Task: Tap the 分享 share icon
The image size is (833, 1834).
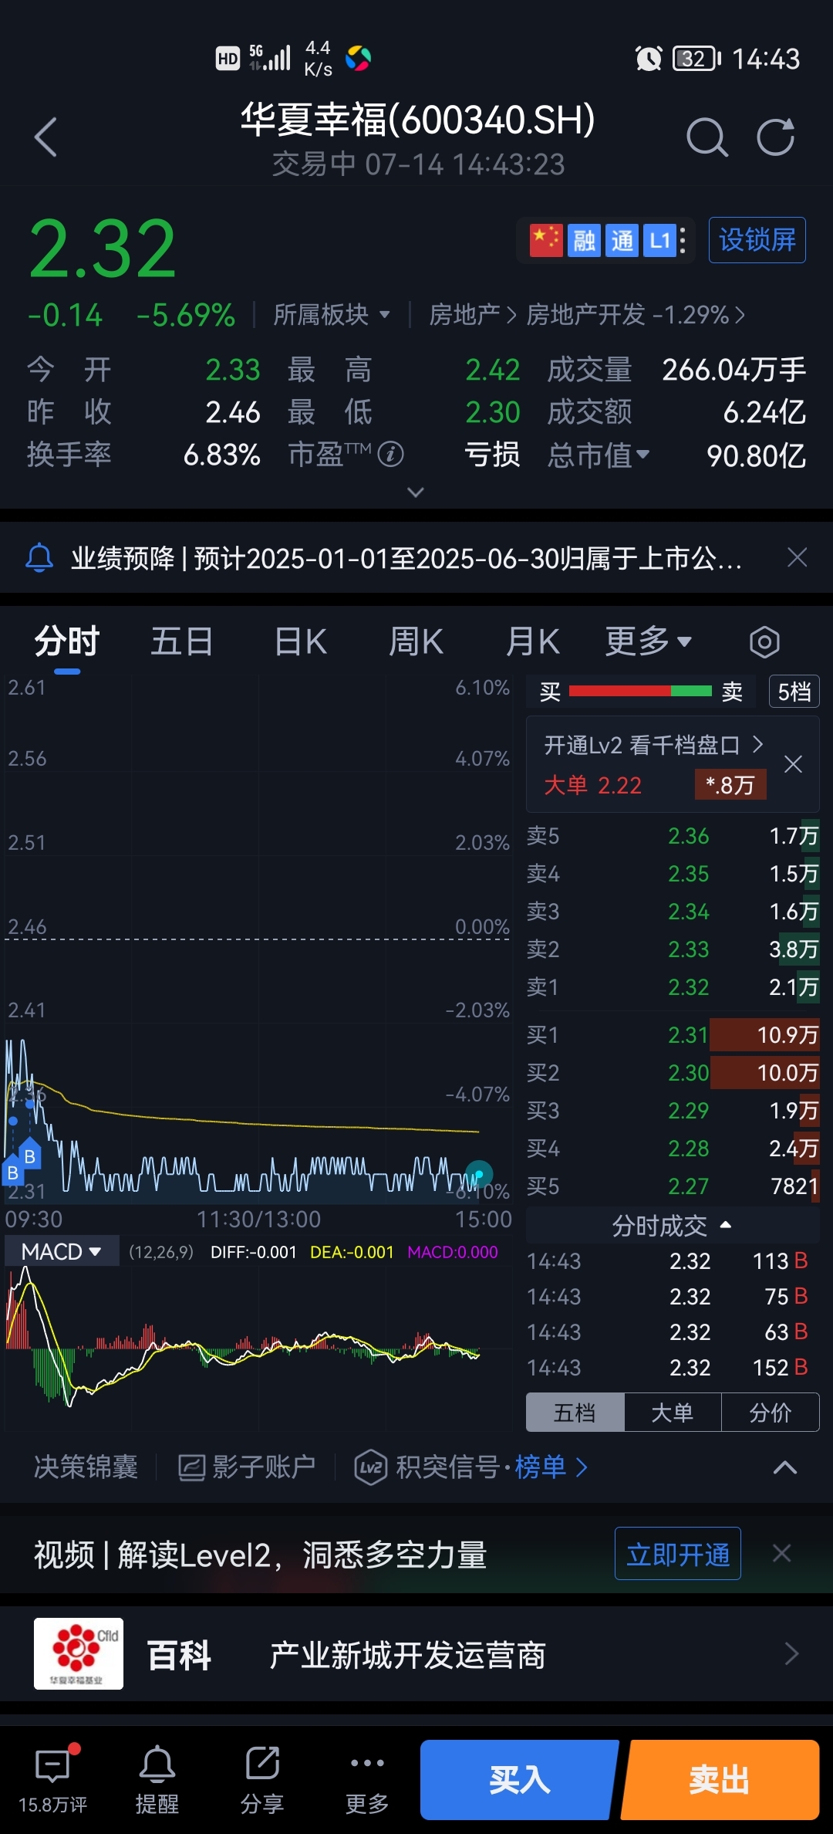Action: pyautogui.click(x=262, y=1765)
